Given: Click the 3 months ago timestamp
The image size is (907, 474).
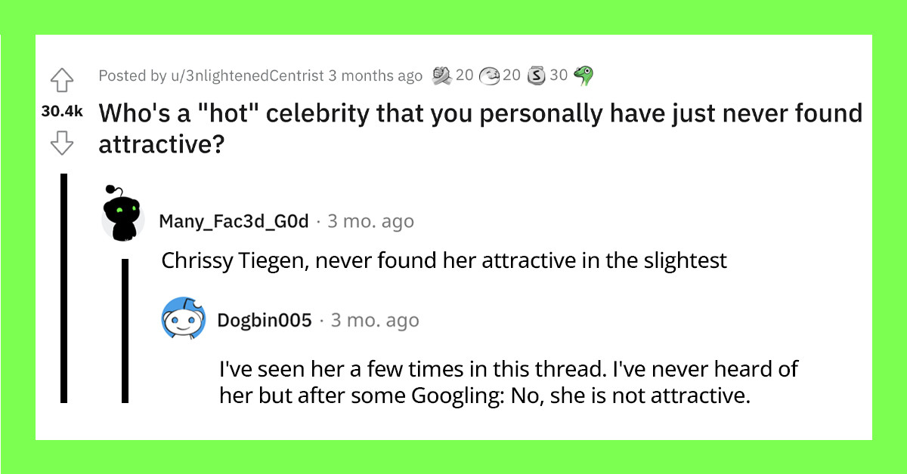Looking at the screenshot, I should (373, 75).
